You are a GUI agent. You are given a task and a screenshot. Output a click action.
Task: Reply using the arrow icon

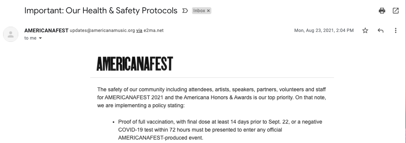[380, 30]
